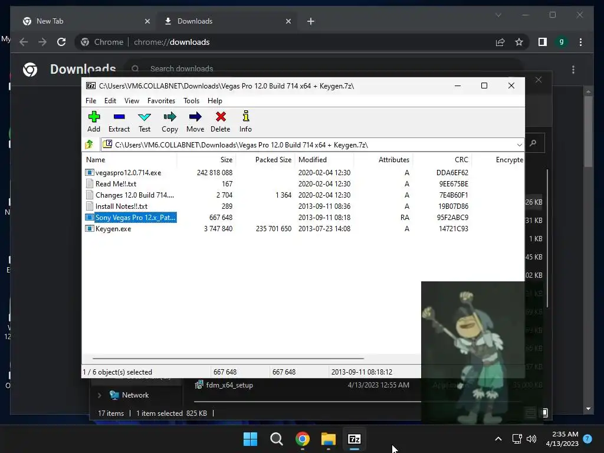Expand the Network tree item in Explorer
Image resolution: width=604 pixels, height=453 pixels.
click(99, 395)
